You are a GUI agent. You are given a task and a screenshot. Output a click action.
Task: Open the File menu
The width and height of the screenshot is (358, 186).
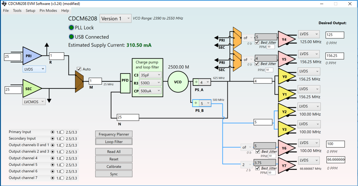6,11
